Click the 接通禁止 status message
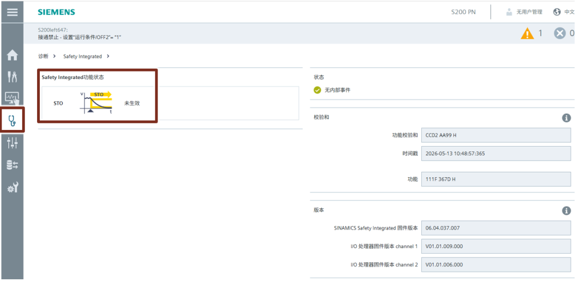Screen dimensions: 581x282 click(x=80, y=37)
